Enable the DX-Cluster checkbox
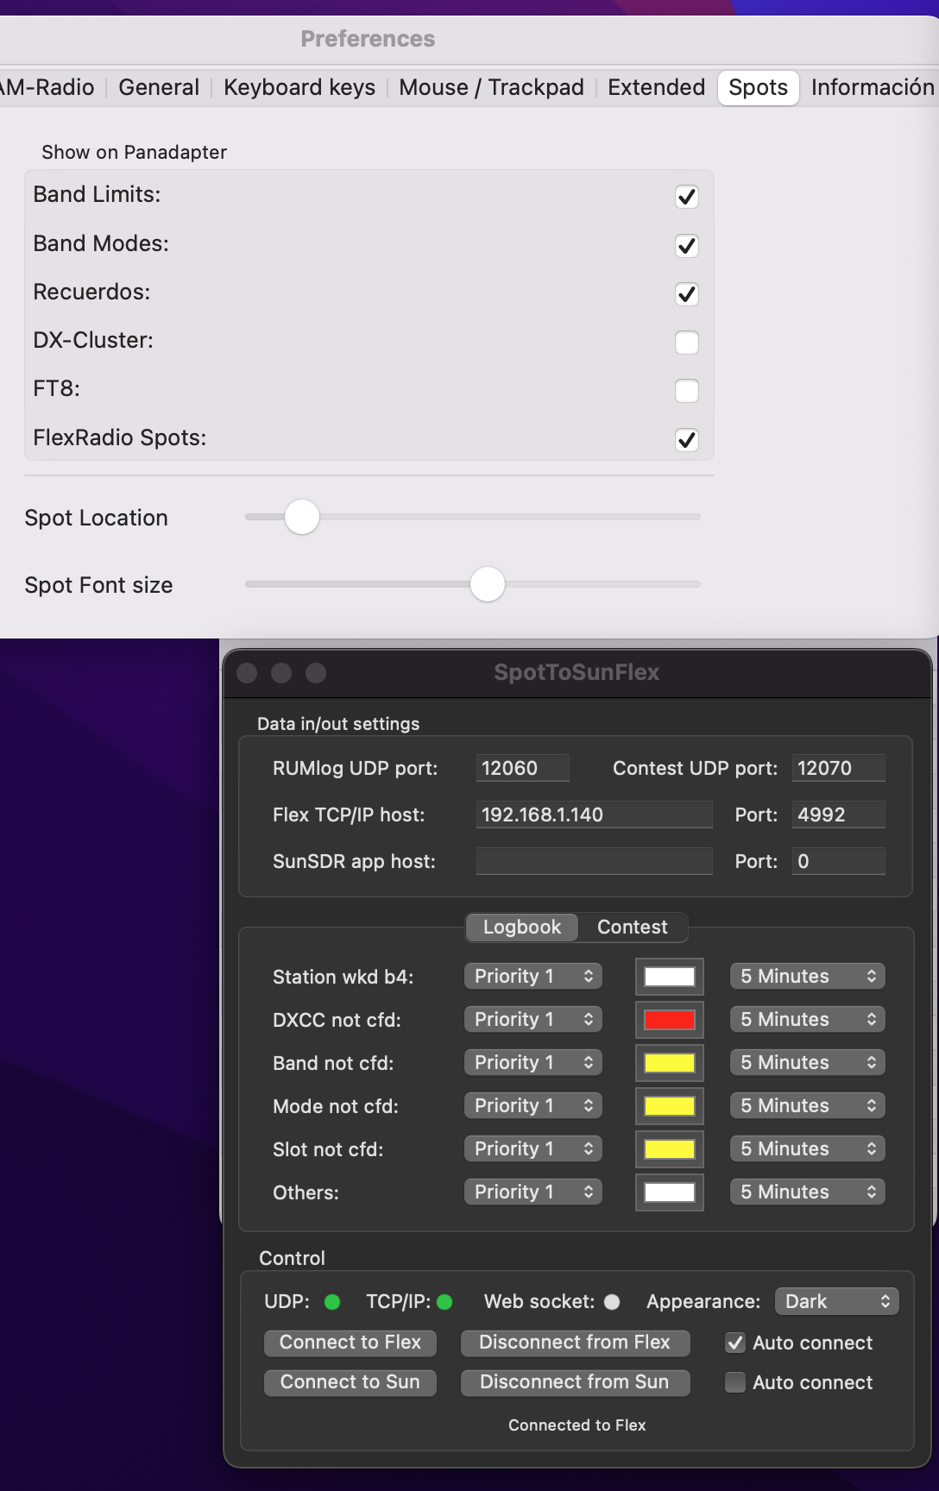 click(687, 343)
